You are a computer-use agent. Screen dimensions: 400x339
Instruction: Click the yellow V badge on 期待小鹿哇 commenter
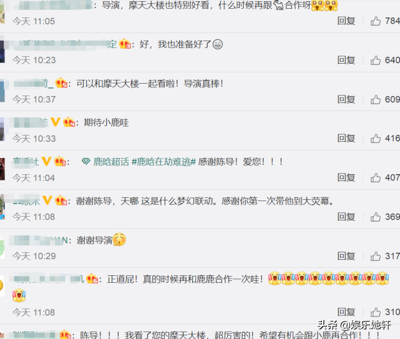(x=56, y=122)
